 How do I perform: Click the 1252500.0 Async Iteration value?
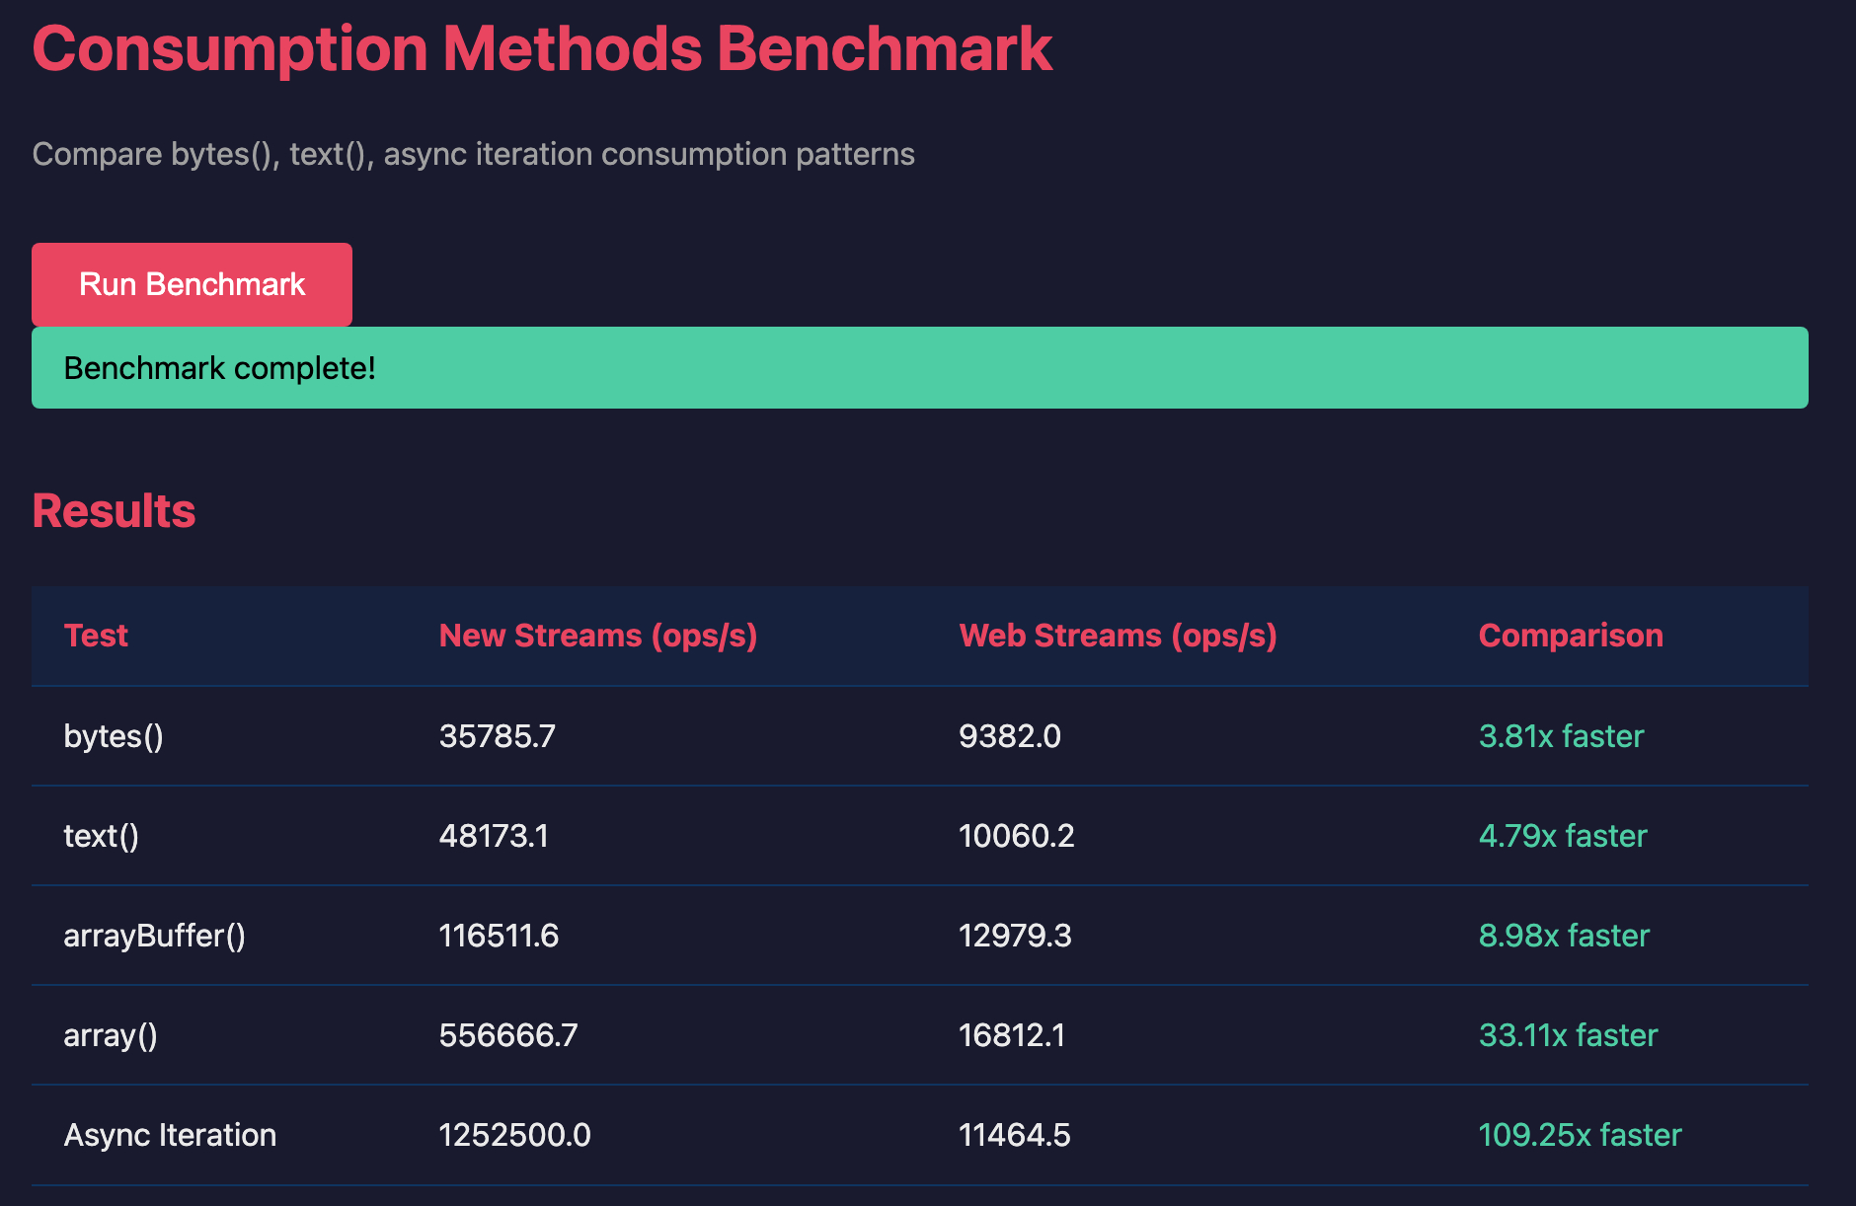pos(514,1135)
